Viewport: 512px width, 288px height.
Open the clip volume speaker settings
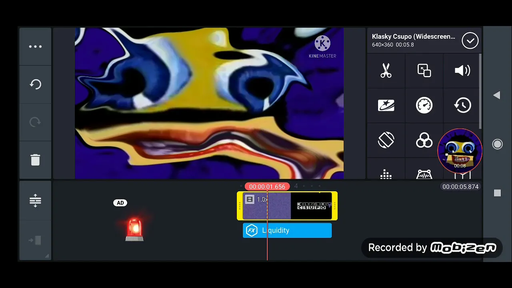tap(462, 71)
